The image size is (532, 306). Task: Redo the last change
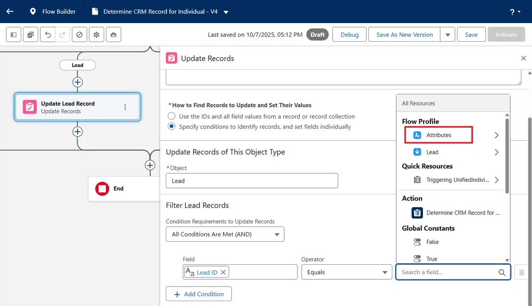(x=62, y=35)
